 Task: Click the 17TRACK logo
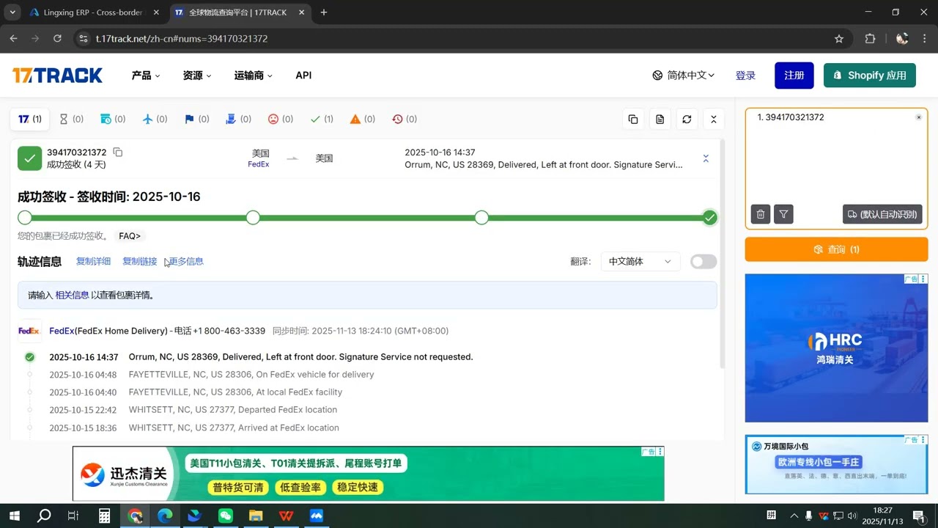pyautogui.click(x=57, y=76)
